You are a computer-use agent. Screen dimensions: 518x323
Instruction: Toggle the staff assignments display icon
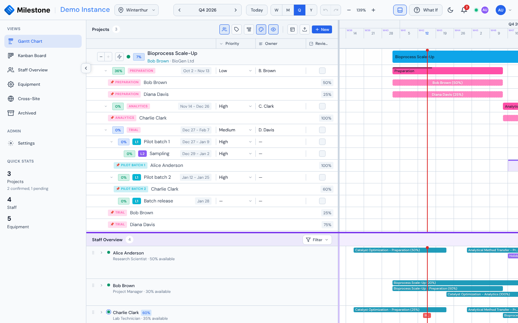point(224,29)
